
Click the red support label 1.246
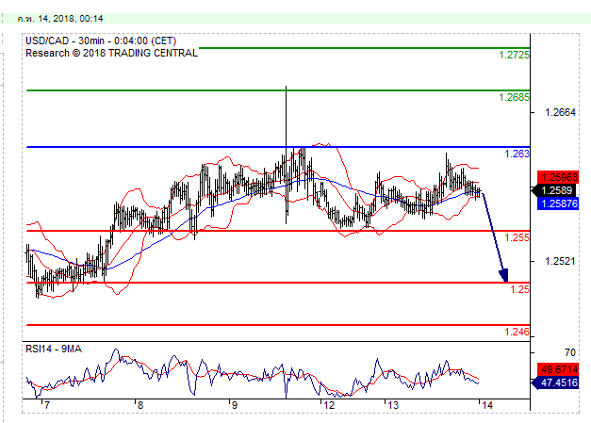point(517,332)
